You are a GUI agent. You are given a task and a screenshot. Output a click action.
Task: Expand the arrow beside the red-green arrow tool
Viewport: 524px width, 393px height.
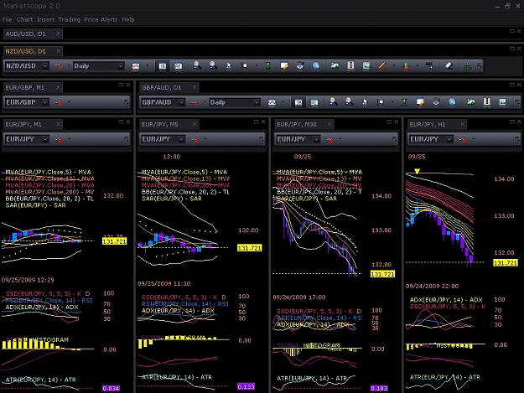click(418, 66)
